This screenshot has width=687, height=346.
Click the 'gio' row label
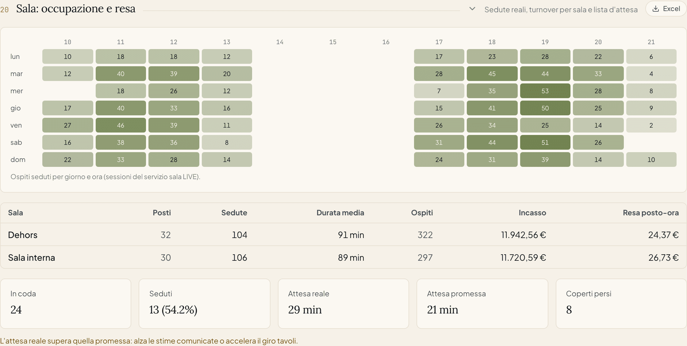coord(15,108)
